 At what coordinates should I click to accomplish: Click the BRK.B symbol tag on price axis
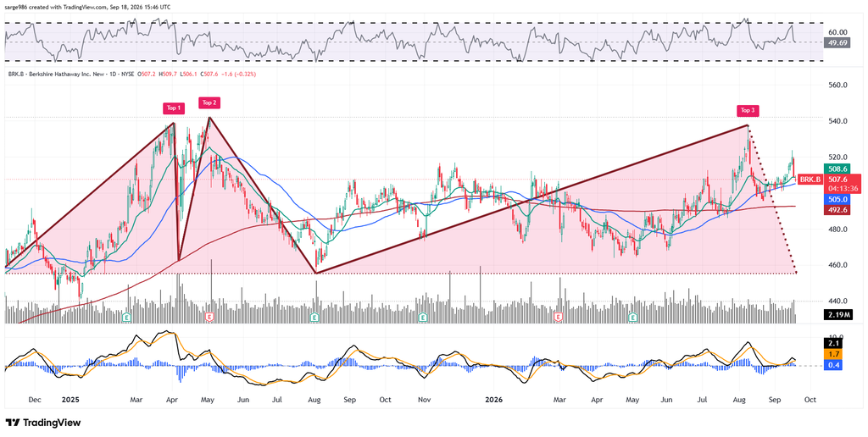pos(811,180)
